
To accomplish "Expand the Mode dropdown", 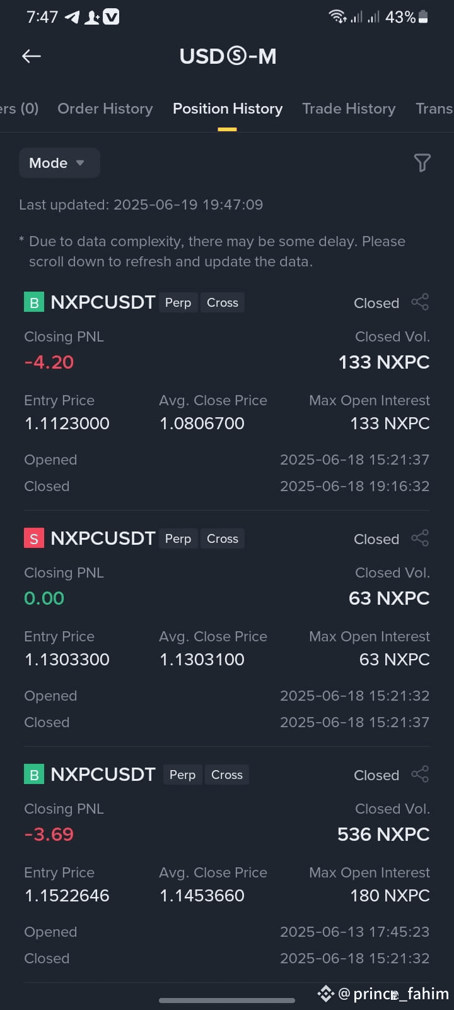I will tap(59, 163).
